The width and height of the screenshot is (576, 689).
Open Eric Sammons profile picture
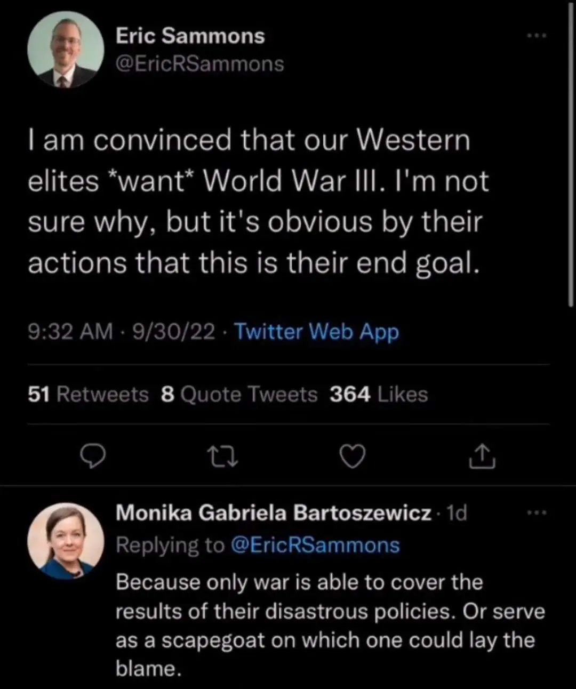[66, 50]
